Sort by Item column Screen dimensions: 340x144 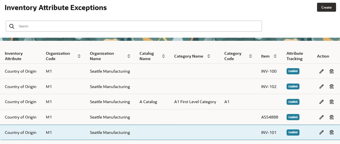point(275,56)
